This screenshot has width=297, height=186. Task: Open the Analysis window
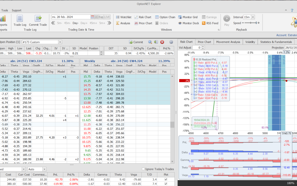click(123, 23)
